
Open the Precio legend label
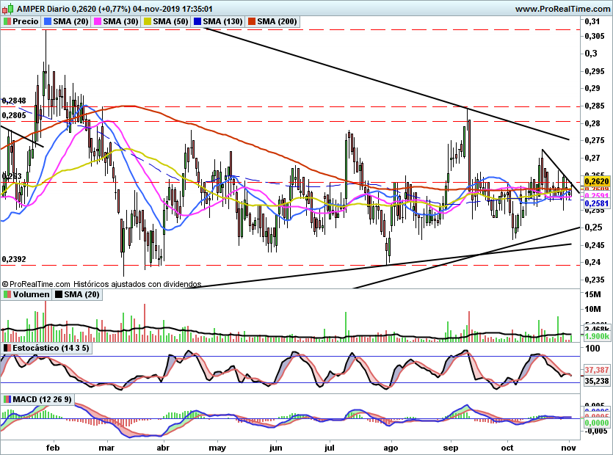[x=26, y=21]
